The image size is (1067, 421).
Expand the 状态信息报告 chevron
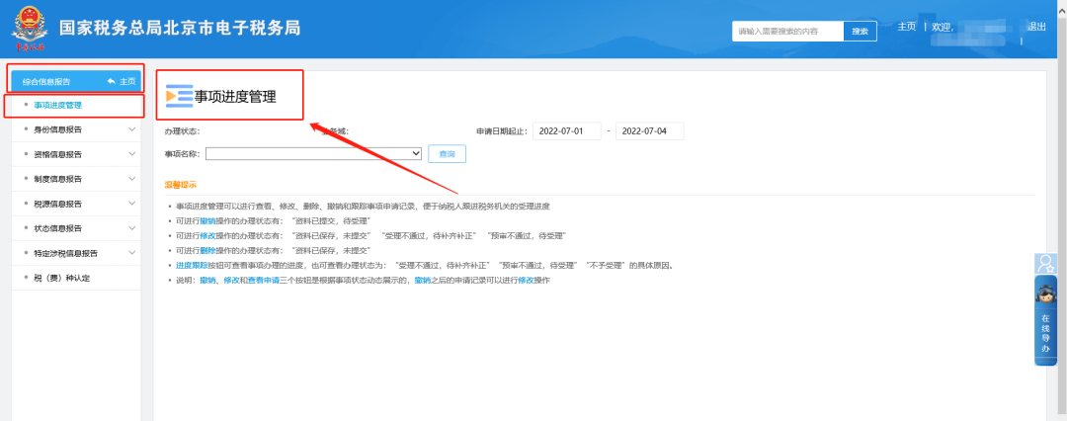coord(131,228)
